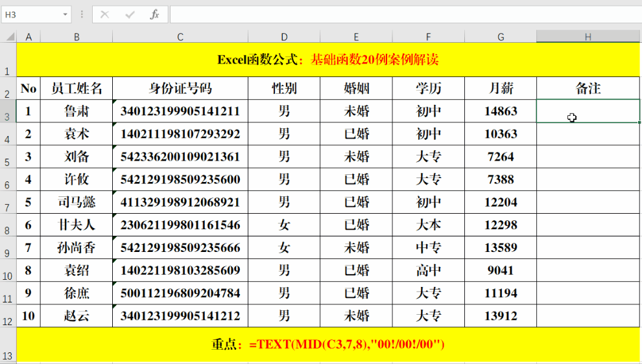Select column E header
The height and width of the screenshot is (364, 642).
tap(356, 37)
